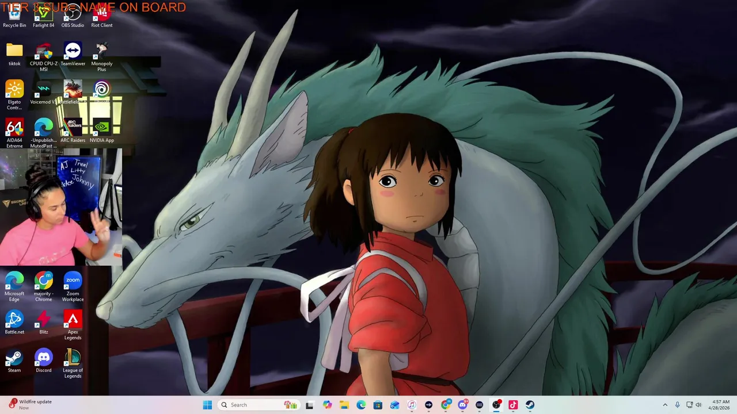This screenshot has height=414, width=737.
Task: Launch Copilot from the taskbar
Action: 327,405
